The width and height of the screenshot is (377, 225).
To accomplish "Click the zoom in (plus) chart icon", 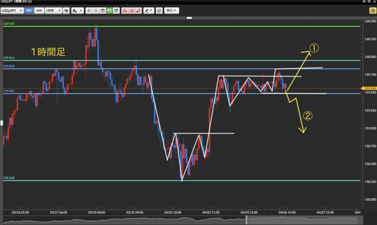I will click(x=88, y=11).
